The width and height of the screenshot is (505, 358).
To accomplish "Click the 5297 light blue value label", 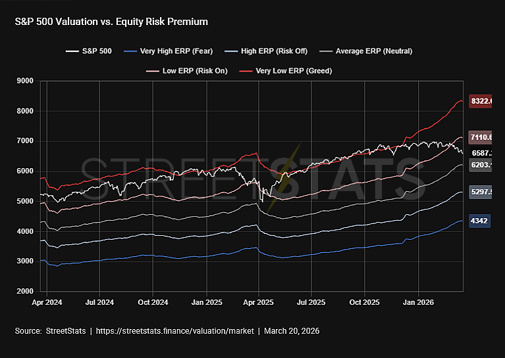I will (x=480, y=192).
